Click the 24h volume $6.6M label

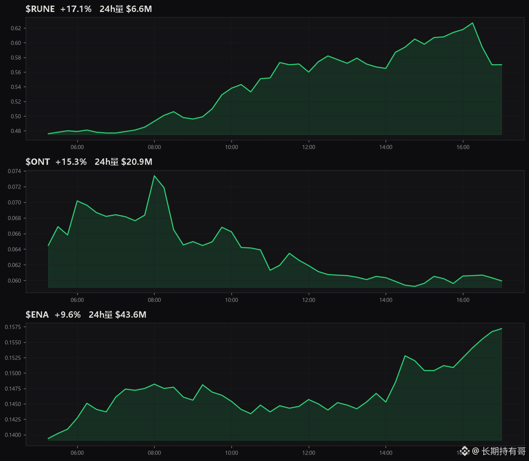[126, 9]
